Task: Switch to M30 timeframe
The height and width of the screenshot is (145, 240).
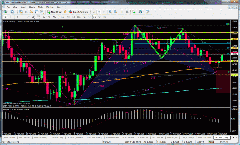Action: point(79,17)
